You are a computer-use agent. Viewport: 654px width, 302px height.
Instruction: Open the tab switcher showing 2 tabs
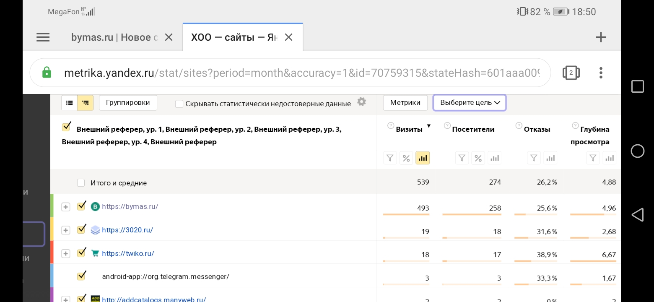coord(571,73)
